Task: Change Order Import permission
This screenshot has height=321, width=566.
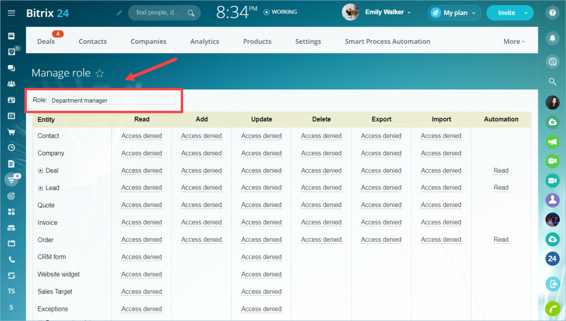Action: click(441, 240)
